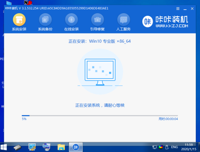200x152 pixels.
Task: Open the 系统安装 (System Install) tab
Action: point(19,22)
